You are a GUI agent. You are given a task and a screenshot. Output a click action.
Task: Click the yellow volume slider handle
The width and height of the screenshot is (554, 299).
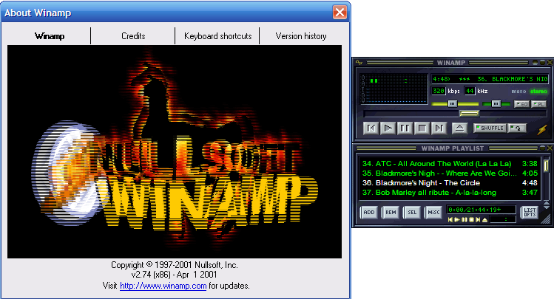click(x=453, y=103)
